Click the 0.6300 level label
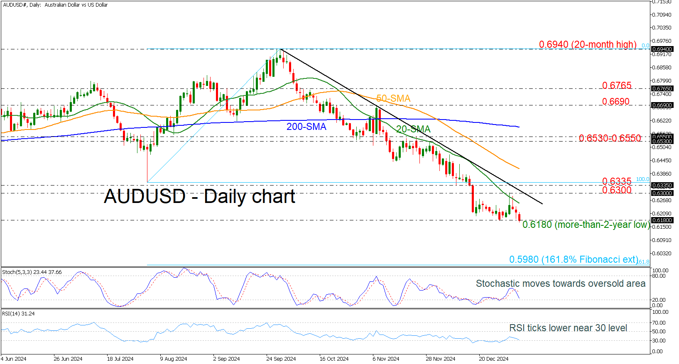Screen dimensions: 679x364 point(617,190)
